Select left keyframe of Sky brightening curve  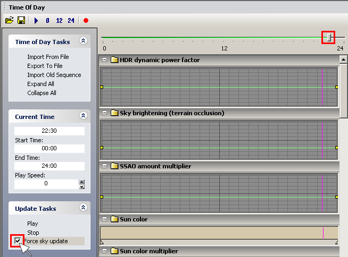pyautogui.click(x=102, y=148)
